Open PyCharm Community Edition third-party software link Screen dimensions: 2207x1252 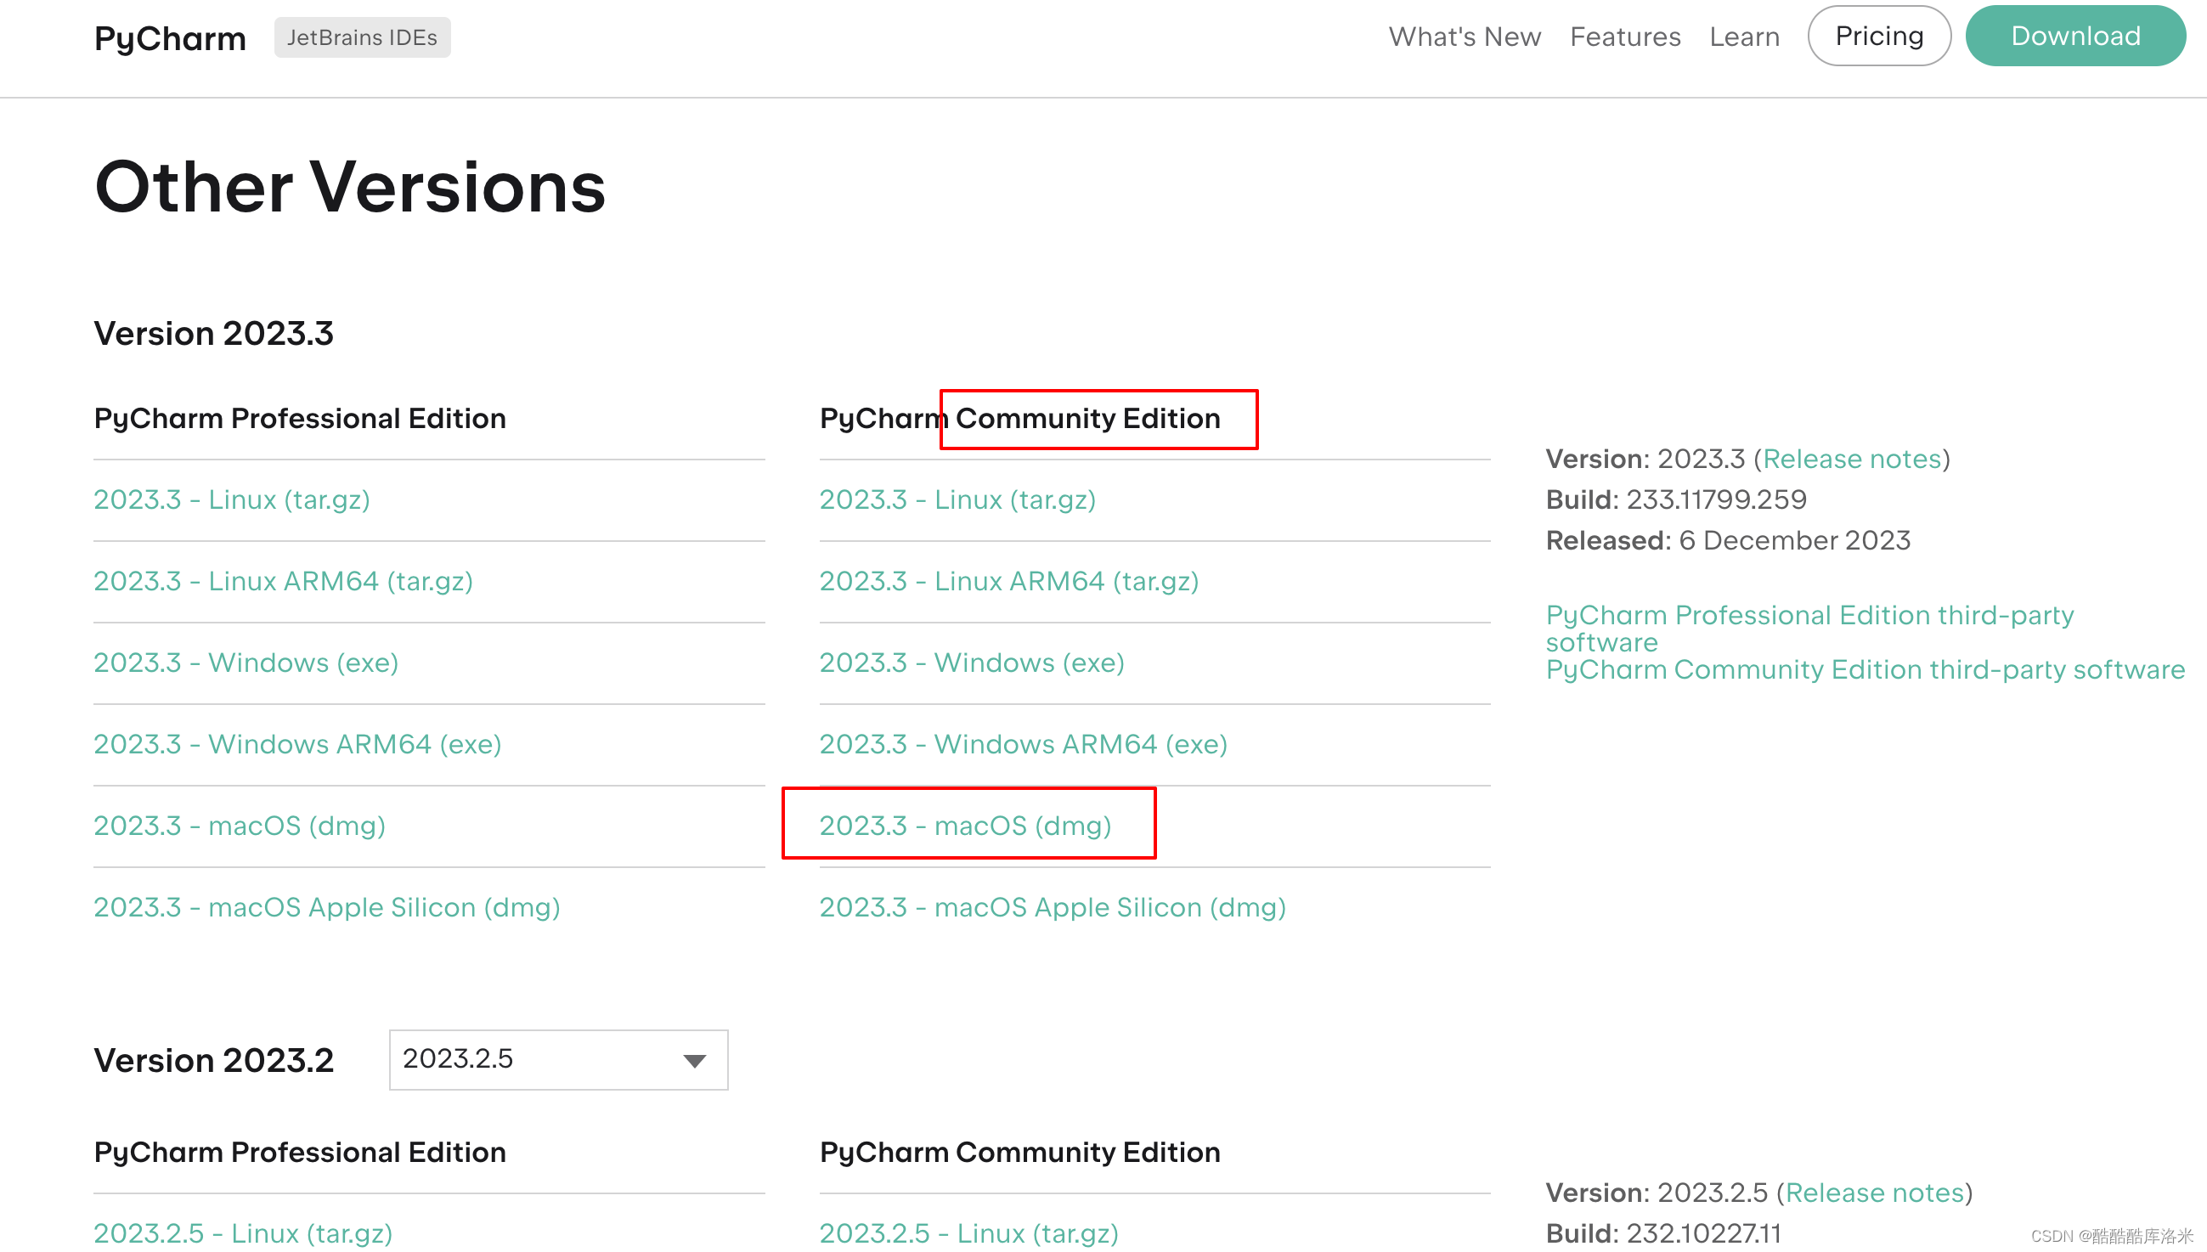(x=1865, y=670)
